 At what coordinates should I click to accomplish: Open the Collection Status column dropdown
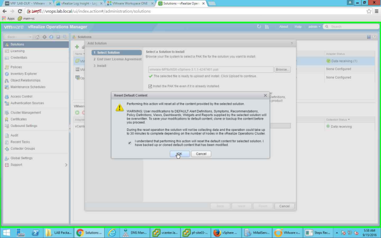point(349,119)
